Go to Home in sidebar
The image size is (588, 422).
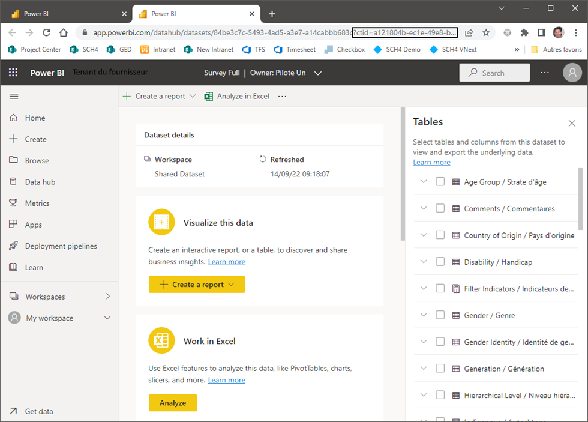click(35, 118)
